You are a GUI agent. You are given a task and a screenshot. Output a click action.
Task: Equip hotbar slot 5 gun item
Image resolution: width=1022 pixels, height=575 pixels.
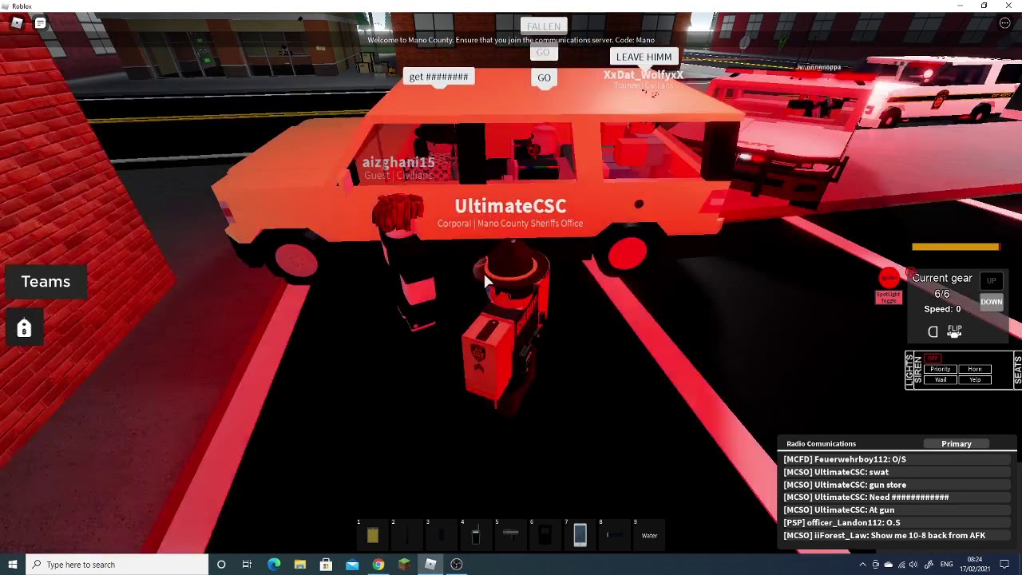click(511, 535)
